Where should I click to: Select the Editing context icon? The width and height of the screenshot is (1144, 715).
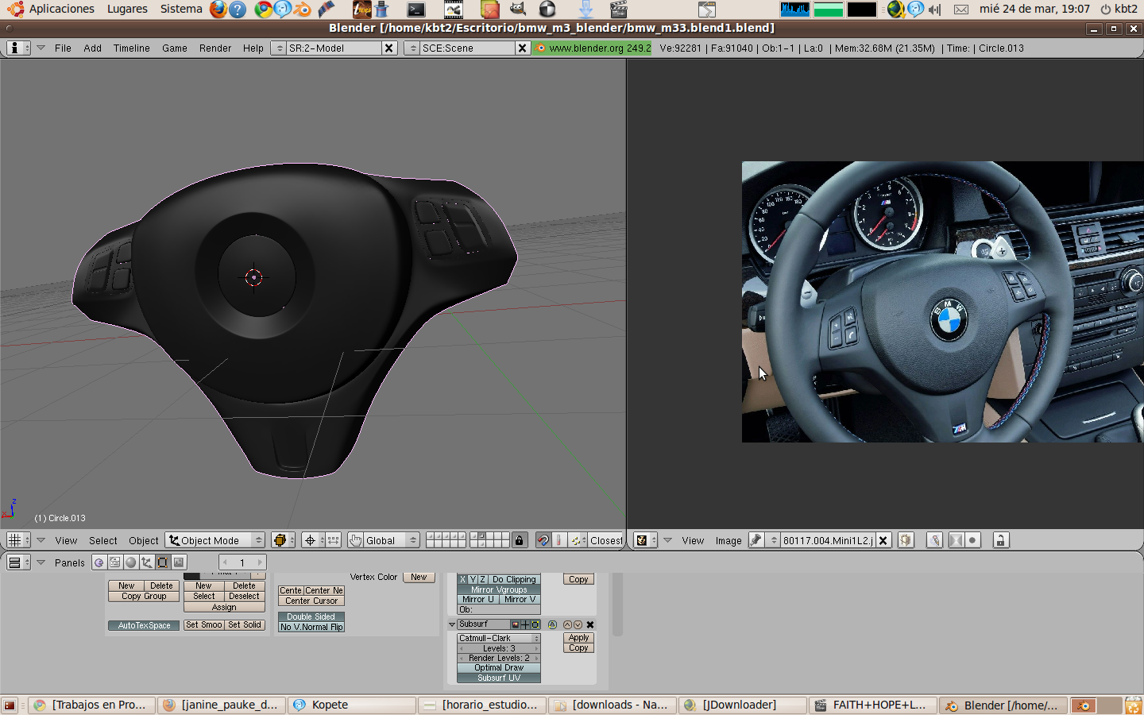(163, 562)
